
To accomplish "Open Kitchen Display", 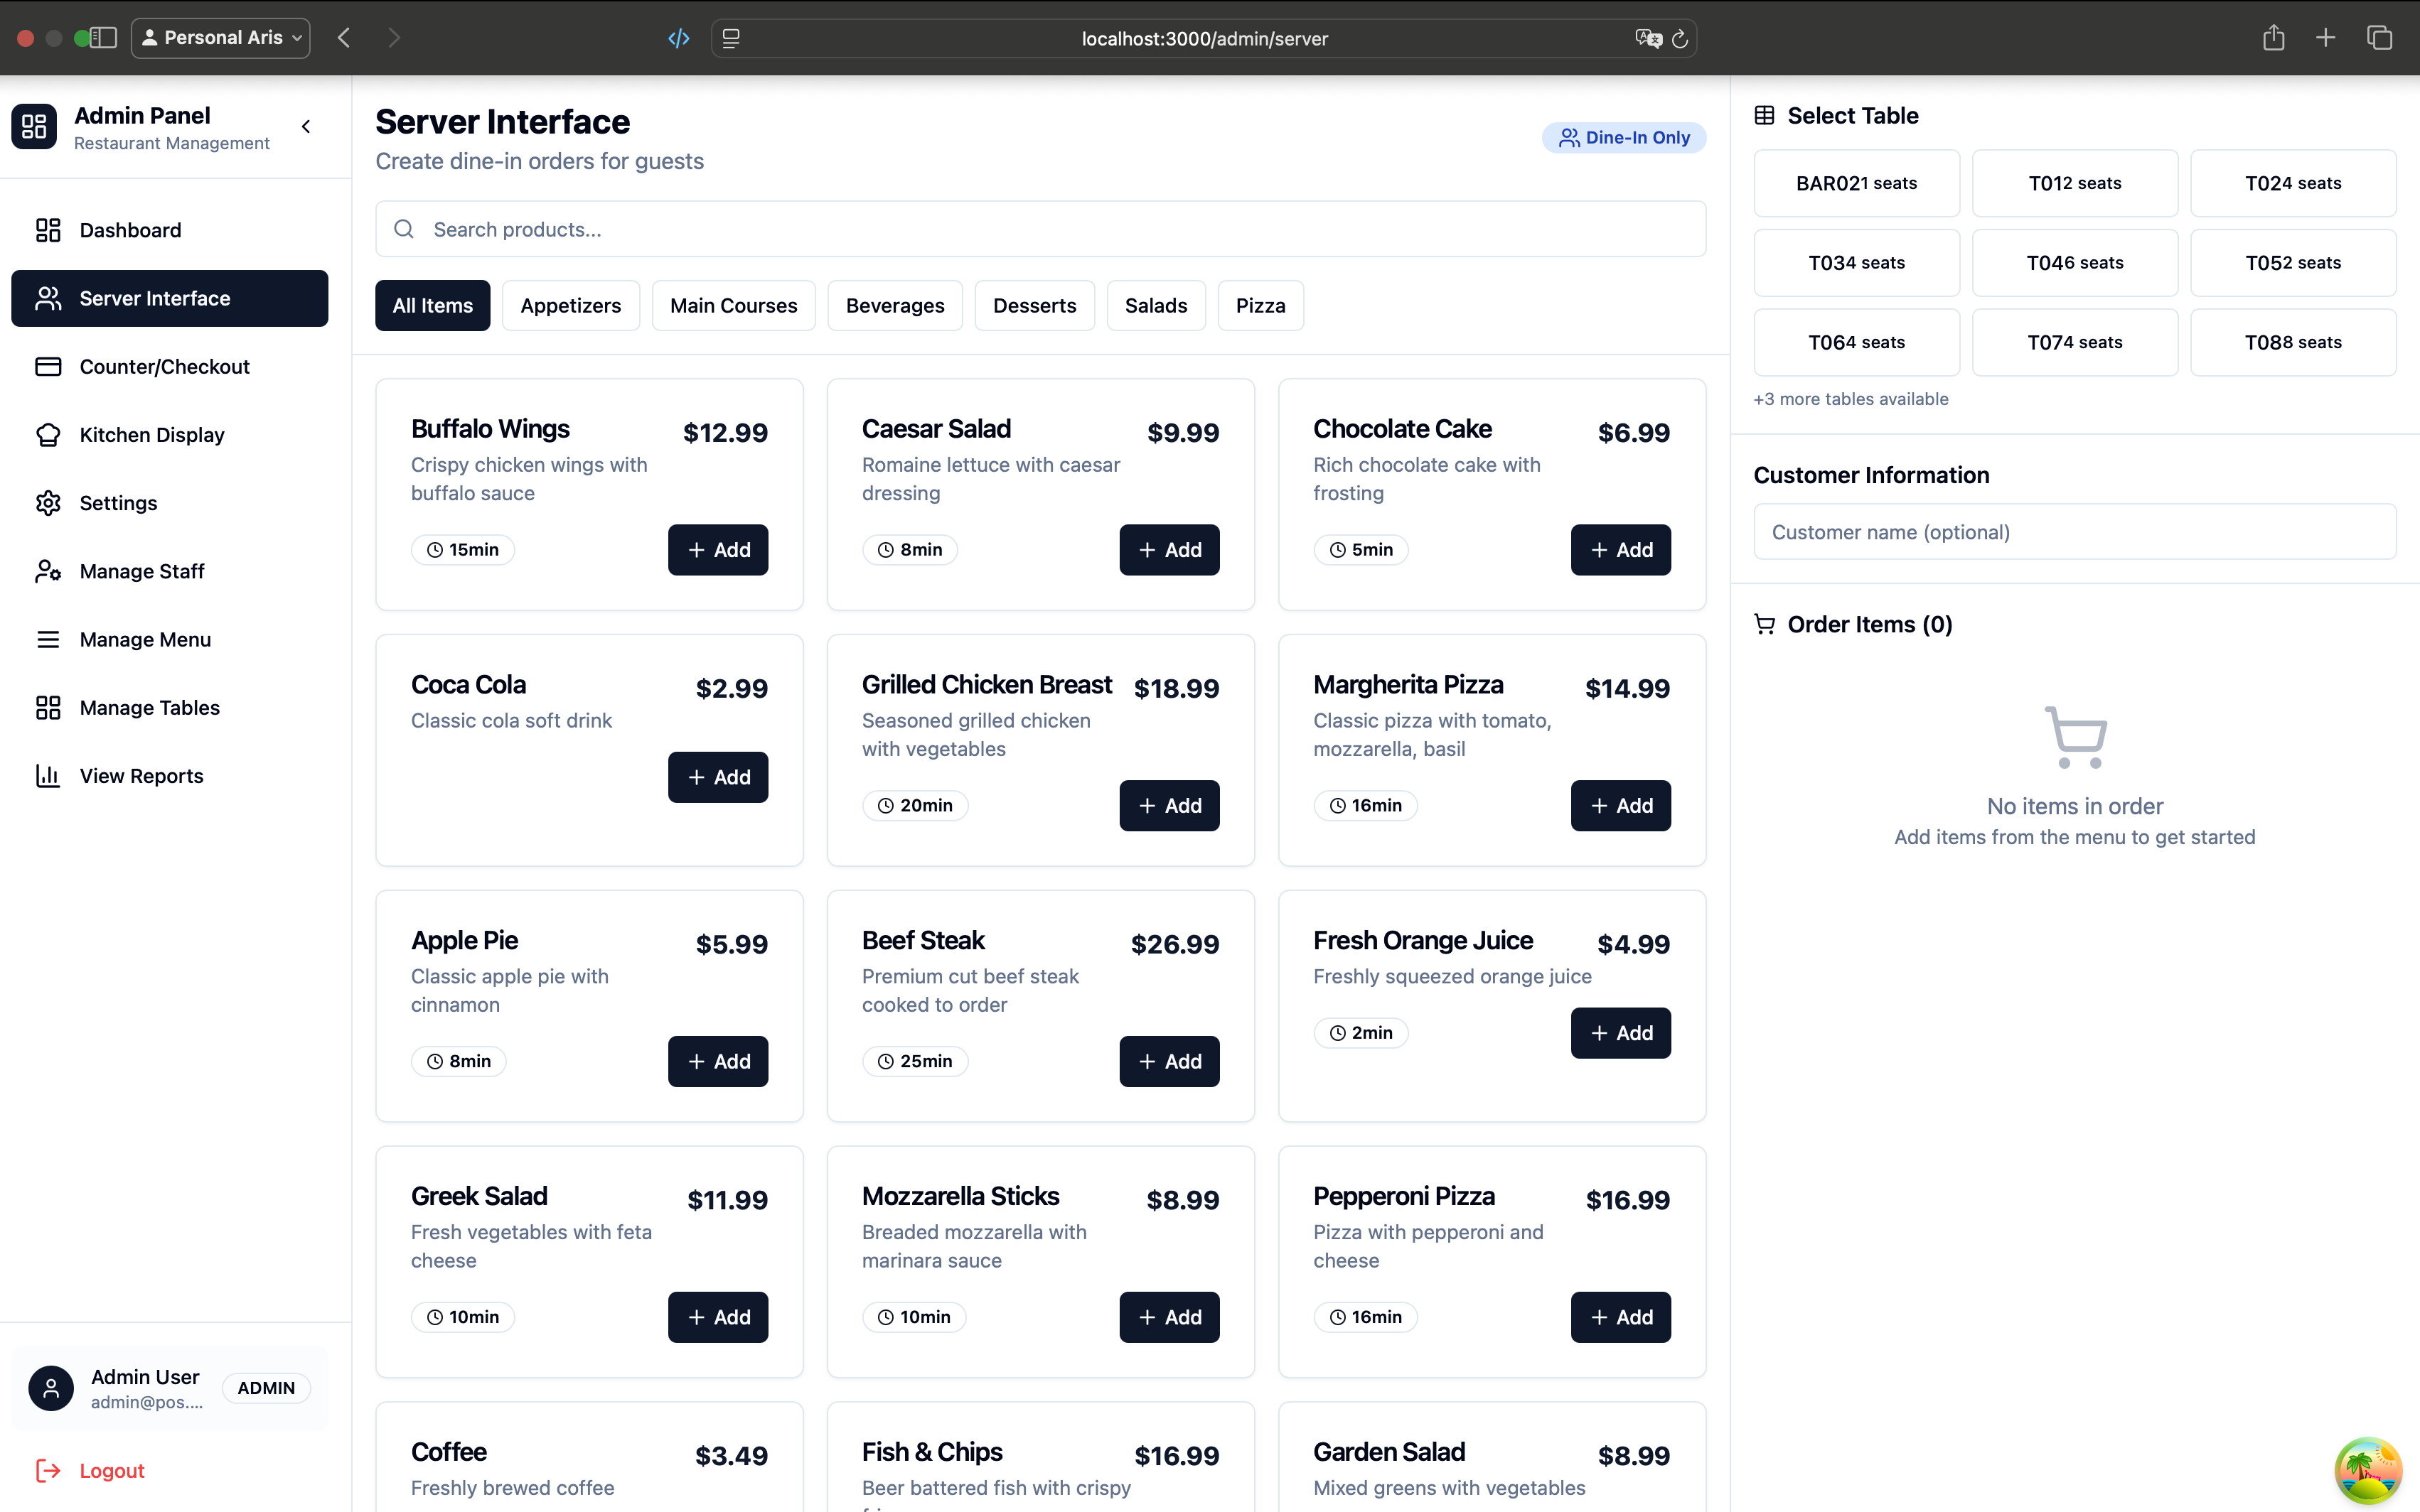I will pyautogui.click(x=169, y=435).
